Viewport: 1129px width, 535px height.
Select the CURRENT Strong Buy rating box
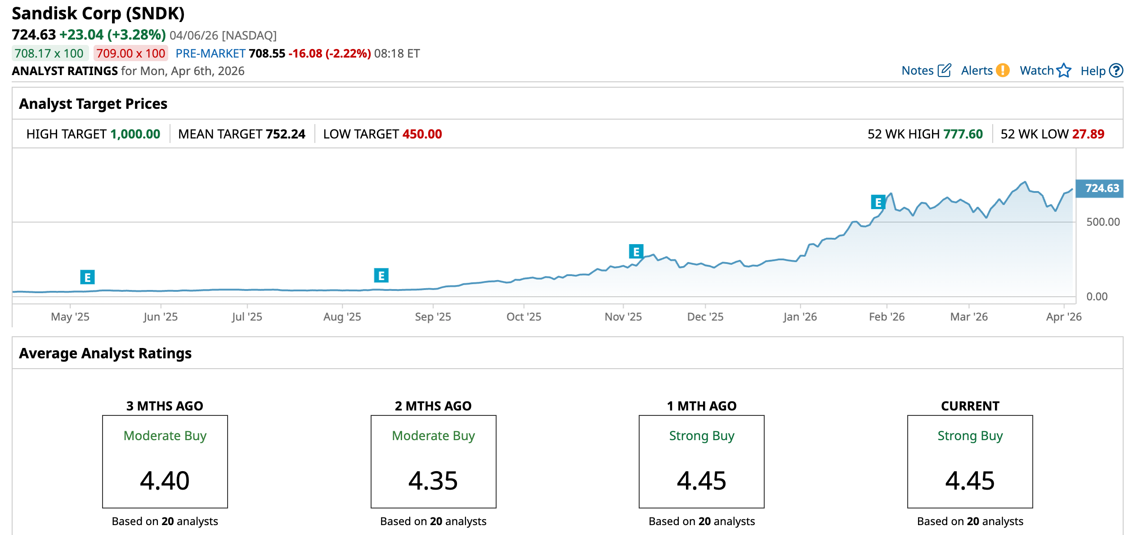tap(970, 462)
